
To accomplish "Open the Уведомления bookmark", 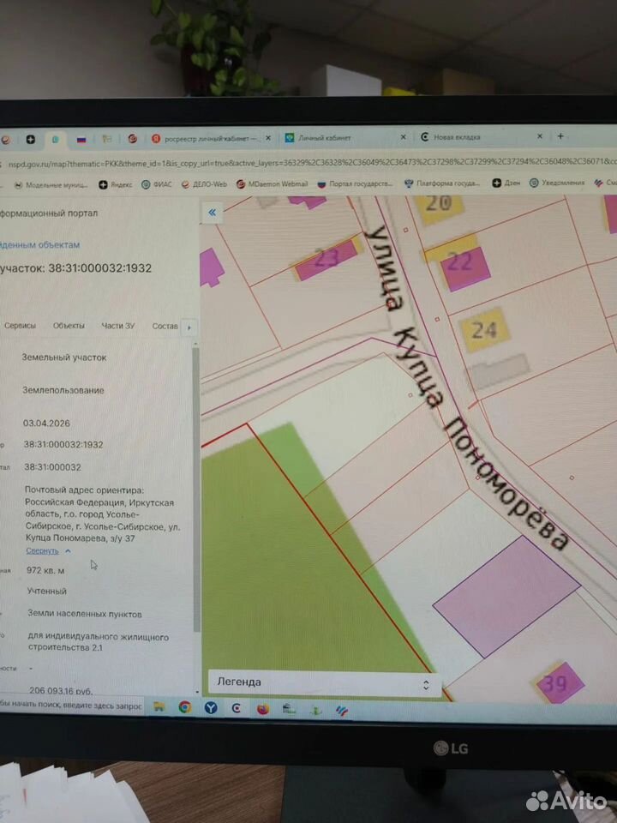I will pos(557,183).
